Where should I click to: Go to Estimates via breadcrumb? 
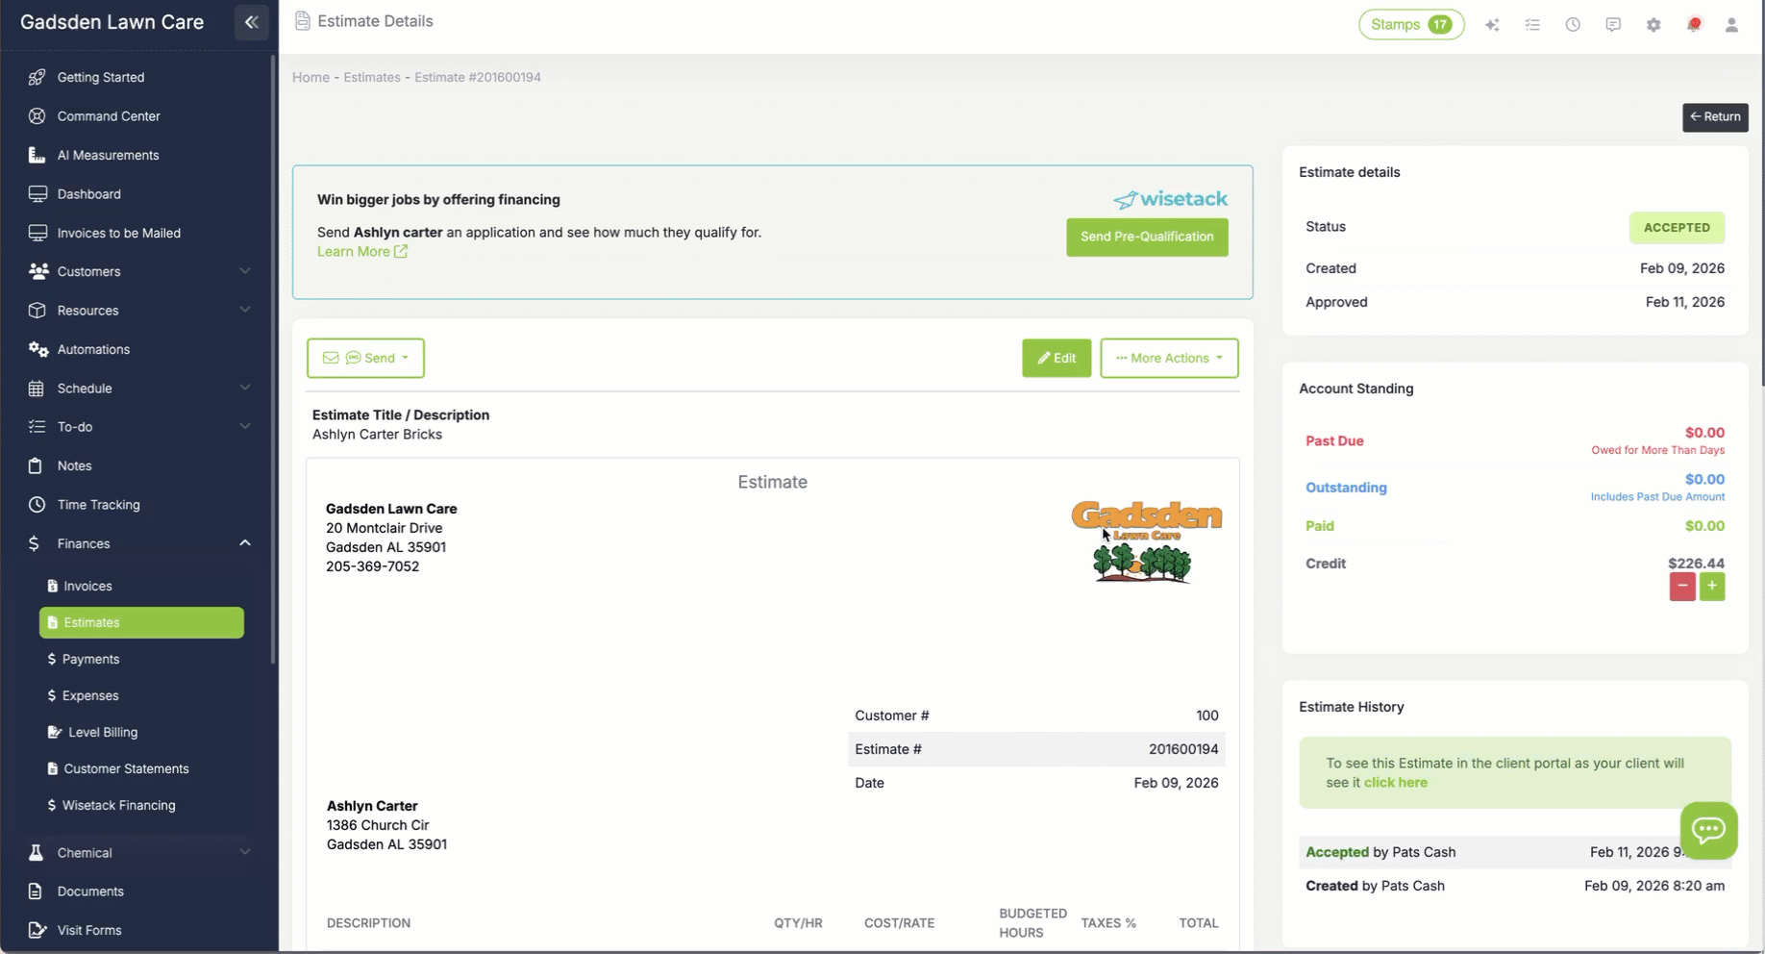click(x=371, y=77)
